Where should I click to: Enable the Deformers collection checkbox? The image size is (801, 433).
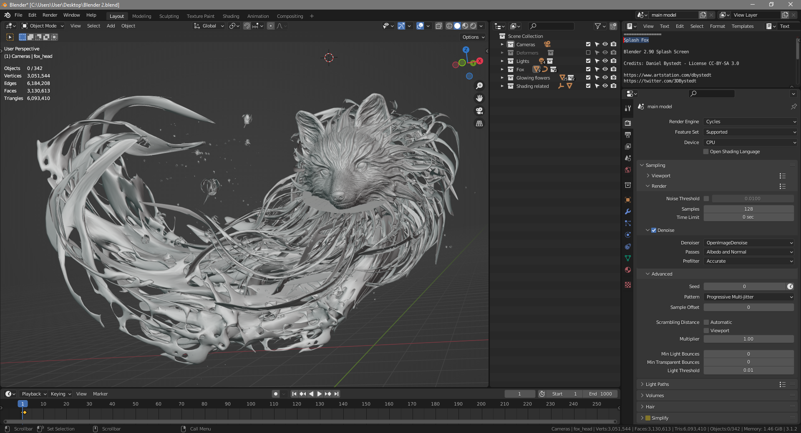(588, 53)
